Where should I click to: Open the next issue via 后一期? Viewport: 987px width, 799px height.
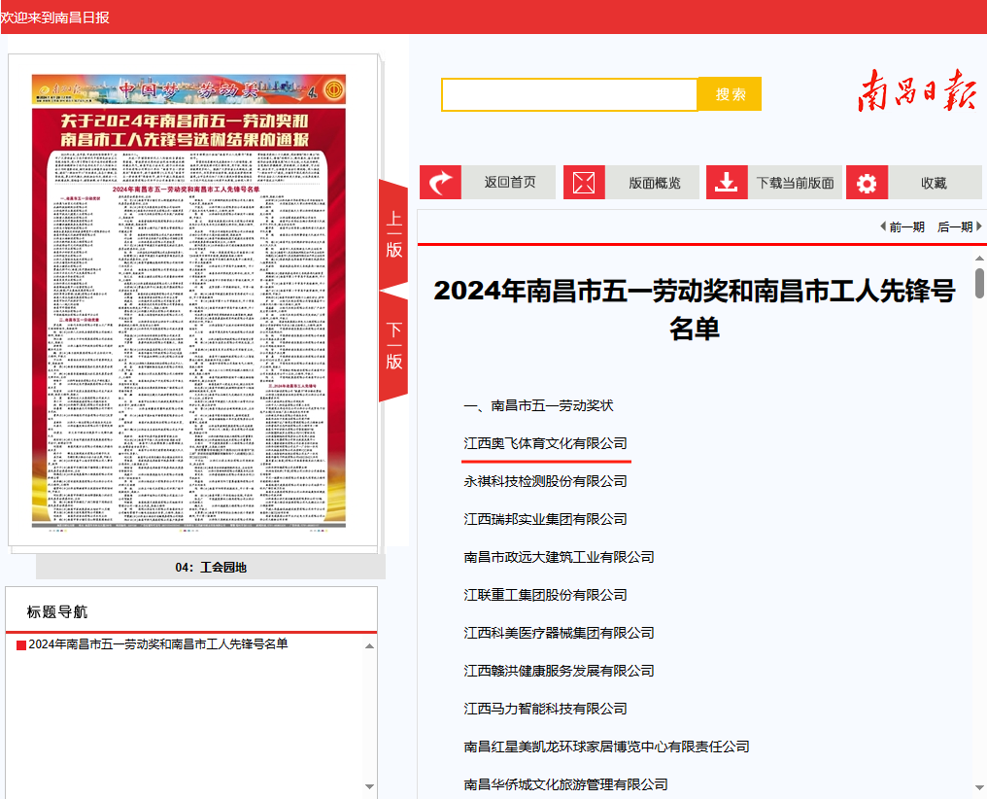[959, 226]
